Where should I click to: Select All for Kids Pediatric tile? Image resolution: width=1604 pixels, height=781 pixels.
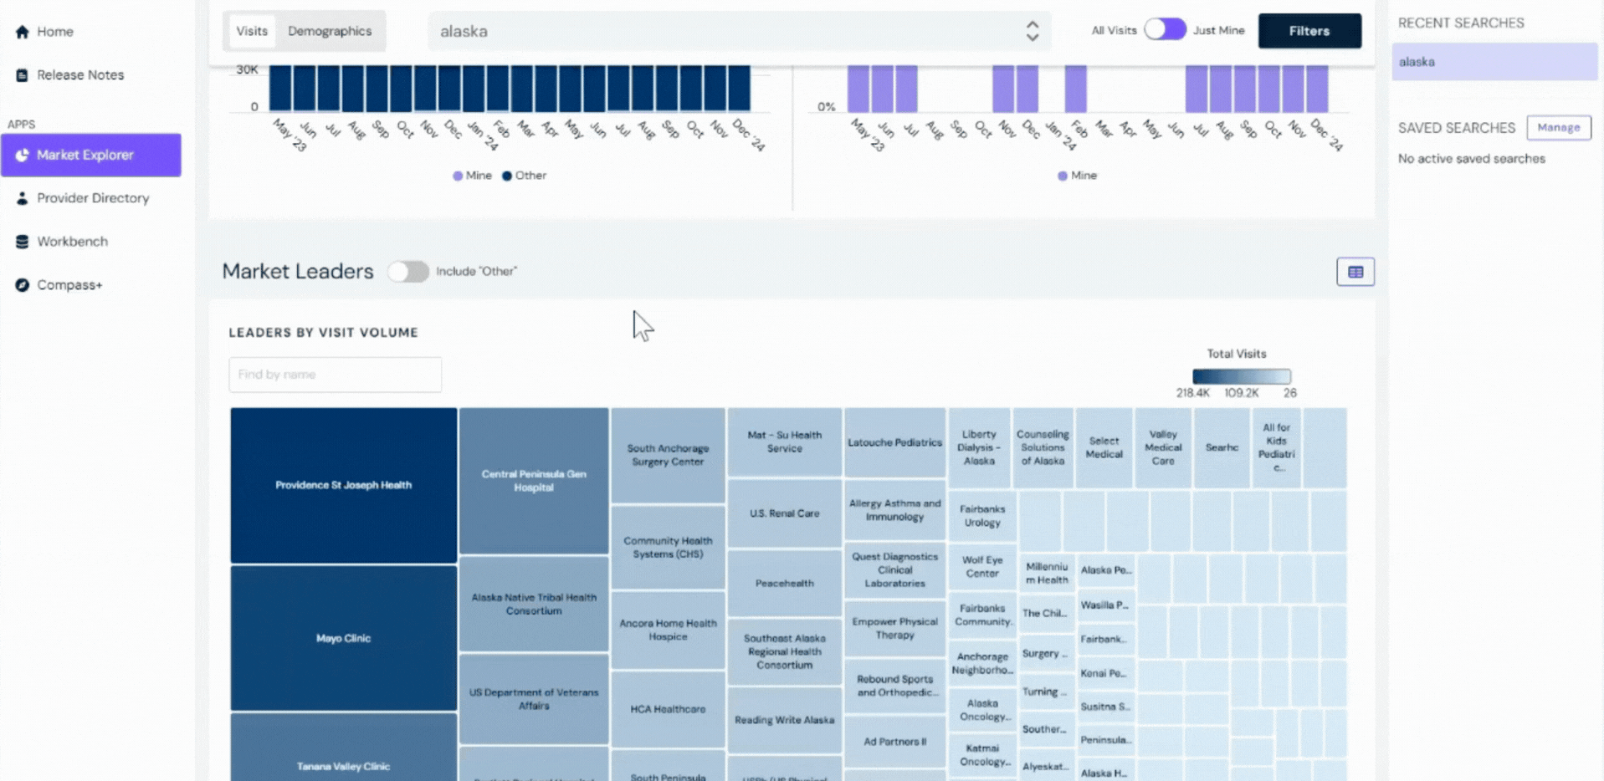pyautogui.click(x=1277, y=447)
